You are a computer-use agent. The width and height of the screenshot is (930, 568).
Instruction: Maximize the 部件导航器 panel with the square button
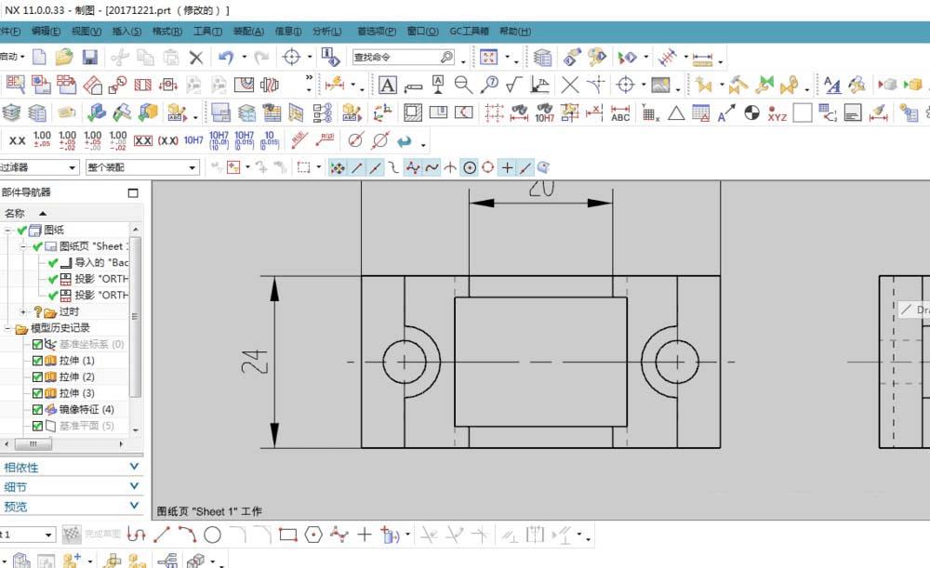click(133, 192)
